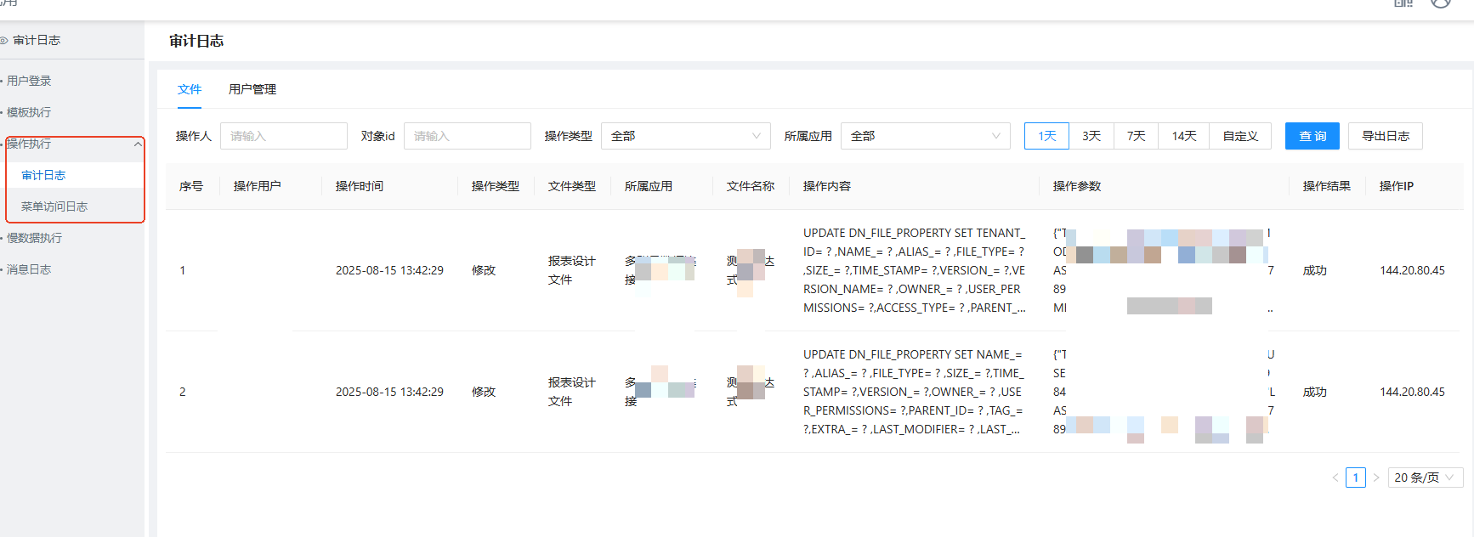1474x537 pixels.
Task: Change the 20 条/页 page size
Action: [x=1425, y=478]
